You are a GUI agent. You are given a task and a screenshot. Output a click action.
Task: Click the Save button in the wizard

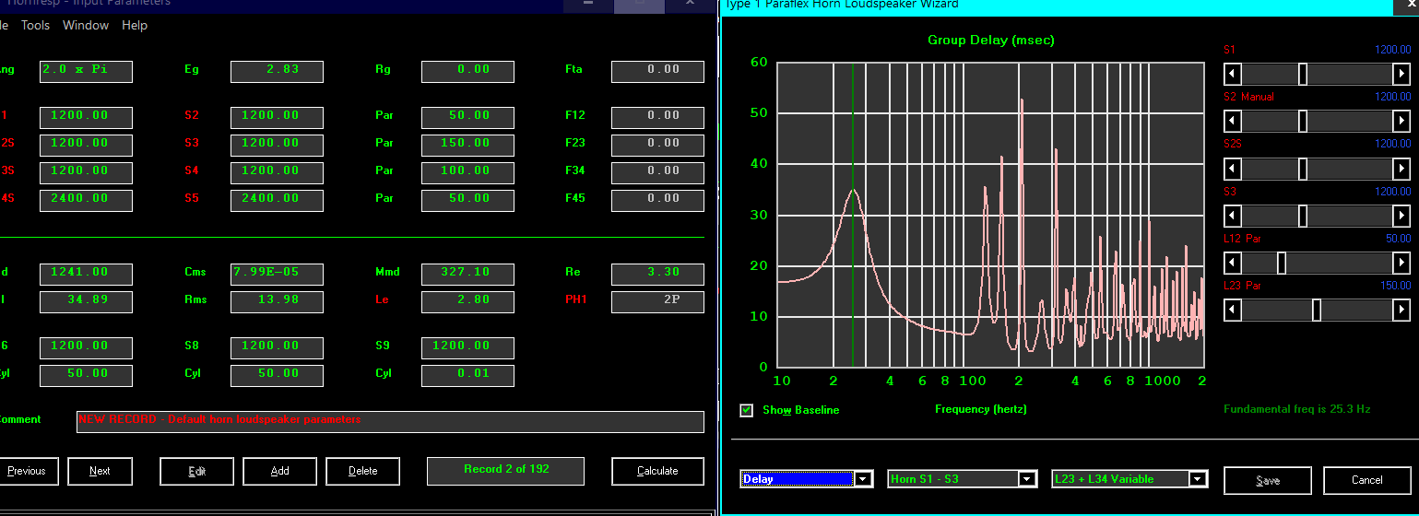1268,480
